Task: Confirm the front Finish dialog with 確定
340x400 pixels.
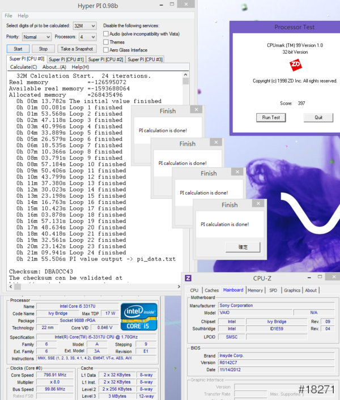Action: (242, 247)
